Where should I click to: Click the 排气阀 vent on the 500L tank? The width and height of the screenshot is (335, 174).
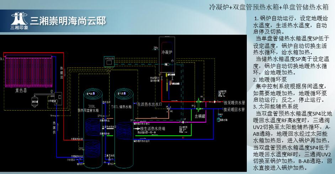(x=122, y=94)
